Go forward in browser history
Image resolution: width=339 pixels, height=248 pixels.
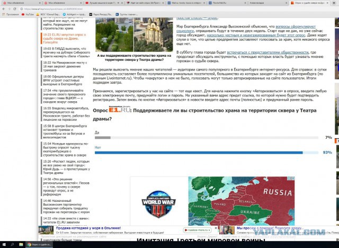(9, 9)
